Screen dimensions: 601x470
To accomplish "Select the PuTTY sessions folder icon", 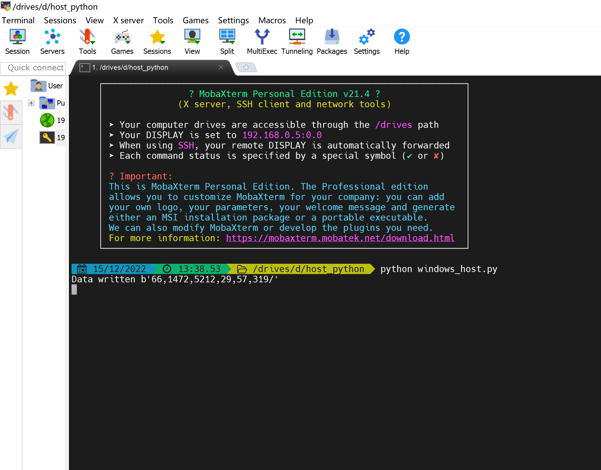I will tap(47, 103).
